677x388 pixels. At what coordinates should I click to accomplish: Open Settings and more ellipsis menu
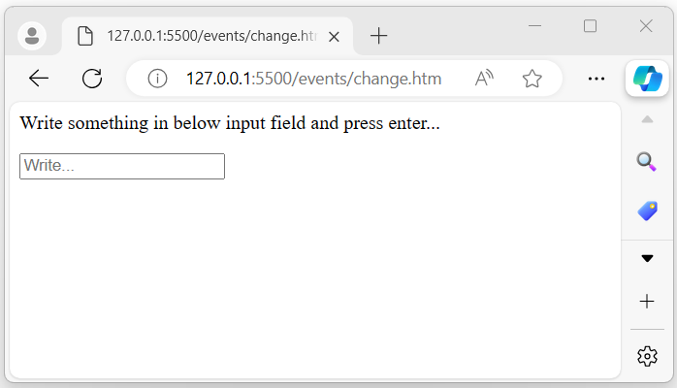pyautogui.click(x=596, y=79)
